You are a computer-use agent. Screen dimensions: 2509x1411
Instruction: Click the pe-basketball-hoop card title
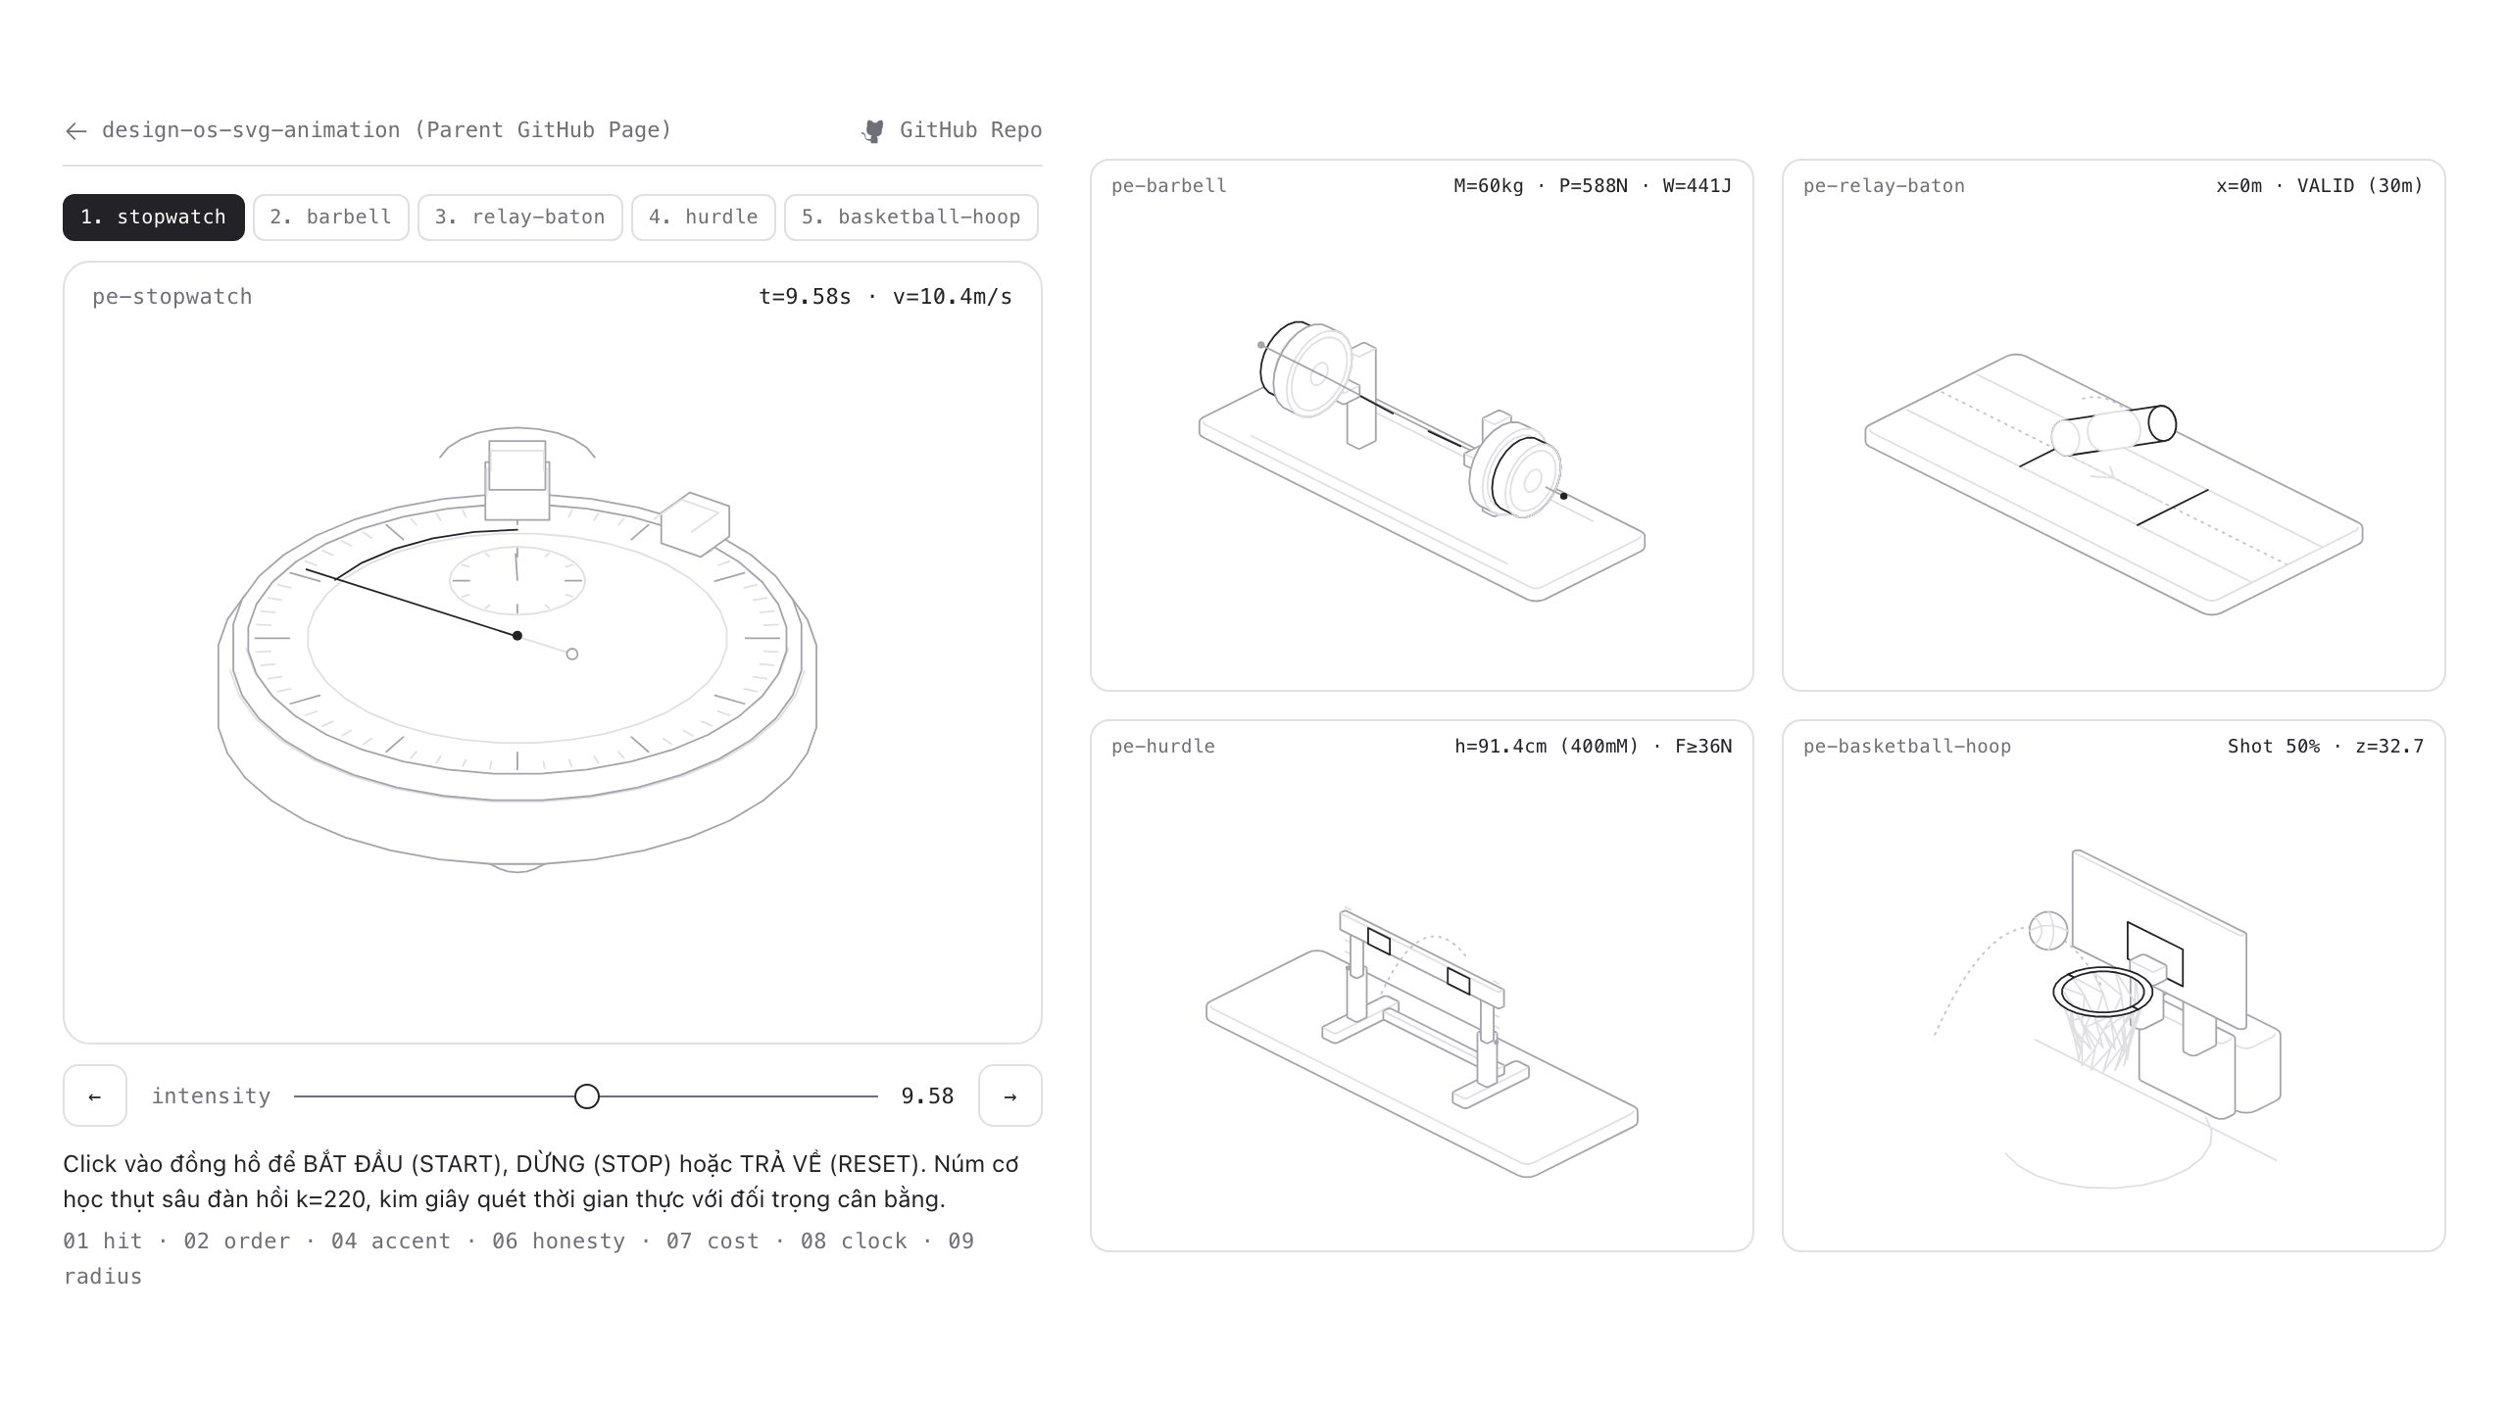tap(1907, 747)
